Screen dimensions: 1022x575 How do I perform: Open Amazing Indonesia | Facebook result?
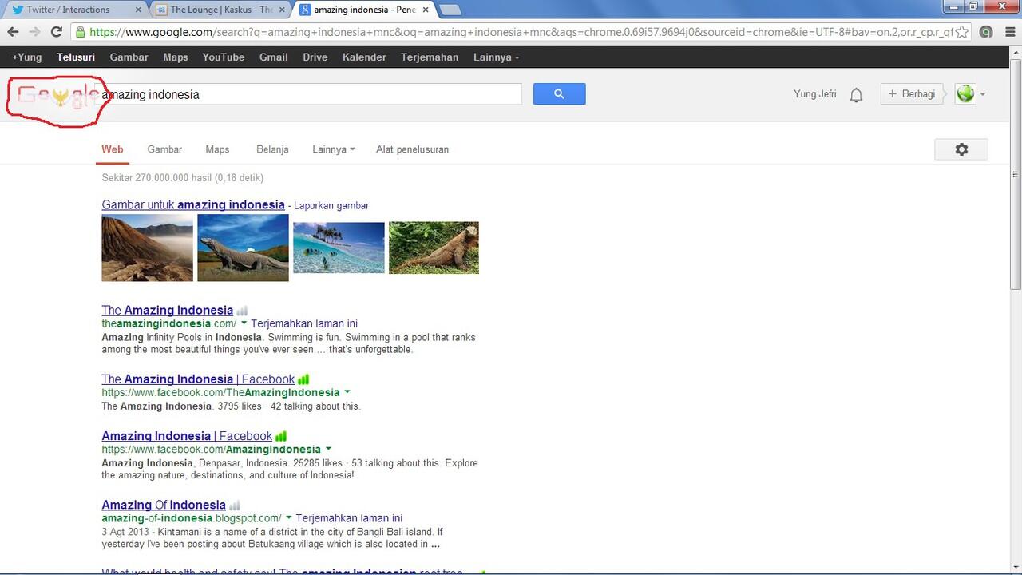(x=187, y=436)
